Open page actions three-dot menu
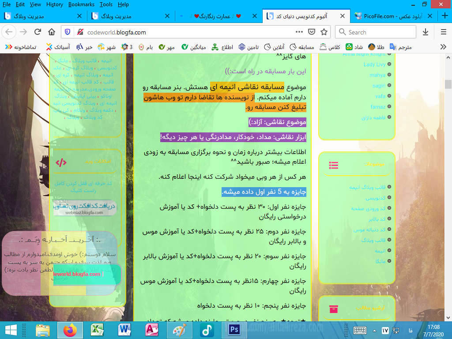Viewport: 452px width, 339px height. (299, 32)
